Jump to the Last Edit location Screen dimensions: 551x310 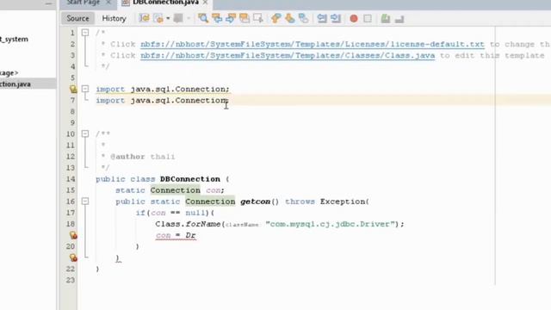point(144,18)
